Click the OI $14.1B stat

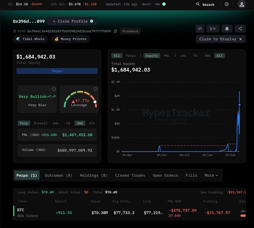click(25, 4)
